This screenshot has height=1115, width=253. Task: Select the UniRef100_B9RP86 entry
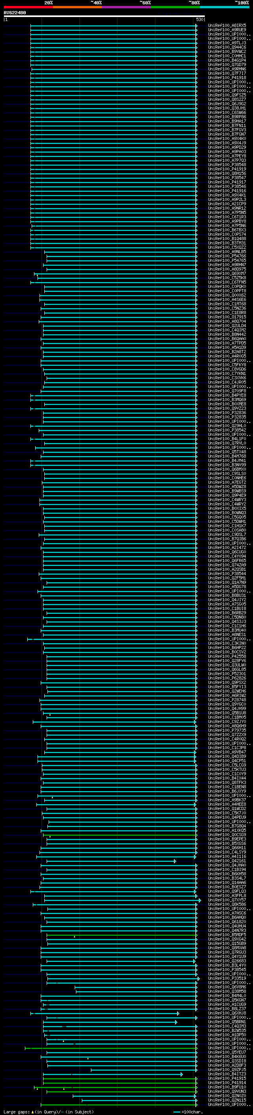(227, 117)
